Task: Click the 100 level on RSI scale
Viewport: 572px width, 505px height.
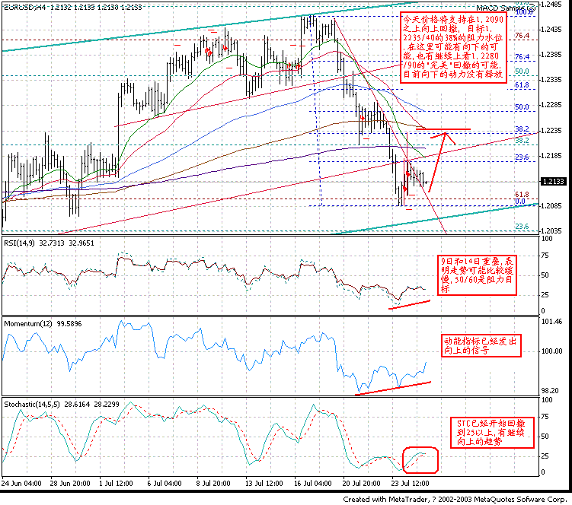Action: (x=547, y=239)
